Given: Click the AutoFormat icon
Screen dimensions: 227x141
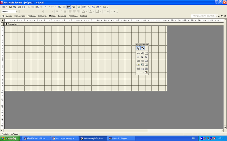Looking at the screenshot, I should coord(74,7).
